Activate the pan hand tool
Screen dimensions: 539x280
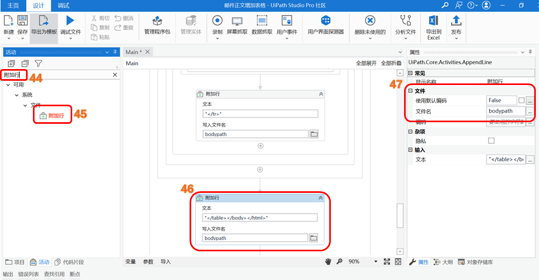(328, 262)
